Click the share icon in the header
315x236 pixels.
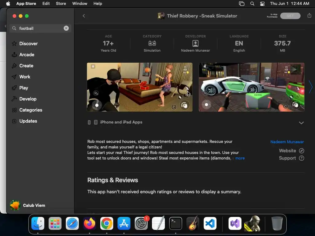point(309,15)
